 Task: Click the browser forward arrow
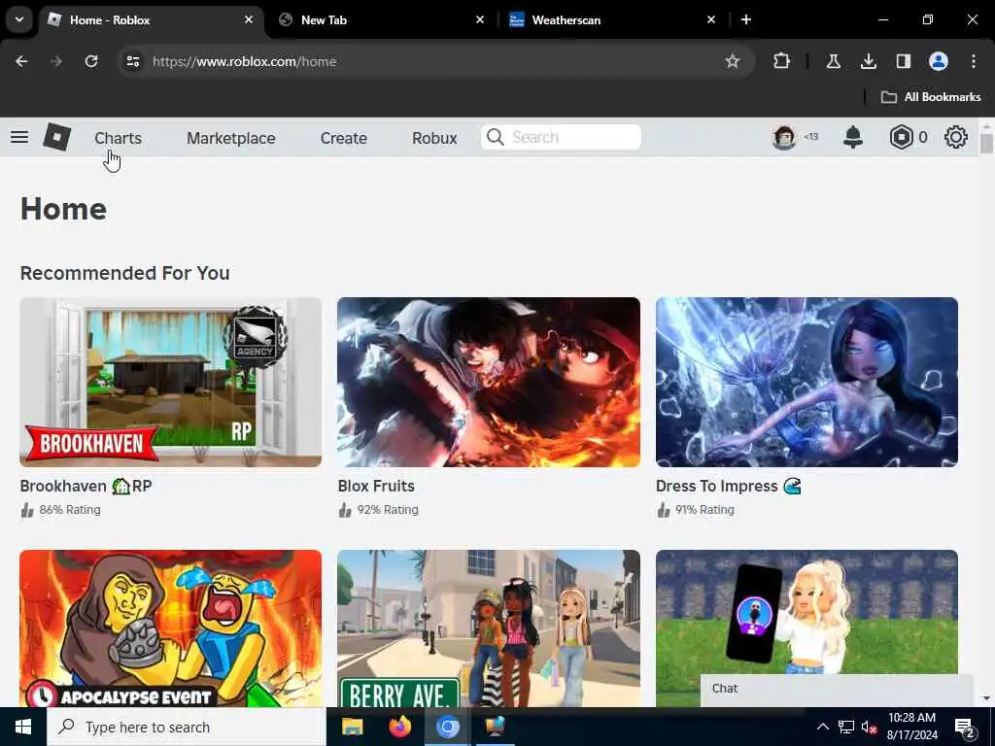(x=56, y=61)
